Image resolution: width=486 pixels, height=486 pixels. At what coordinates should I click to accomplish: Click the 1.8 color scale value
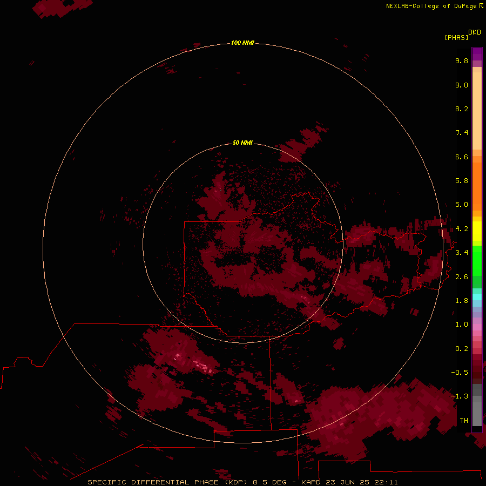click(462, 301)
